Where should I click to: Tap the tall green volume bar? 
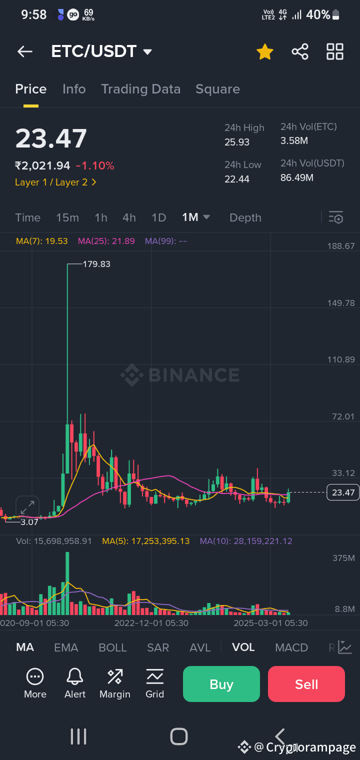coord(67,583)
